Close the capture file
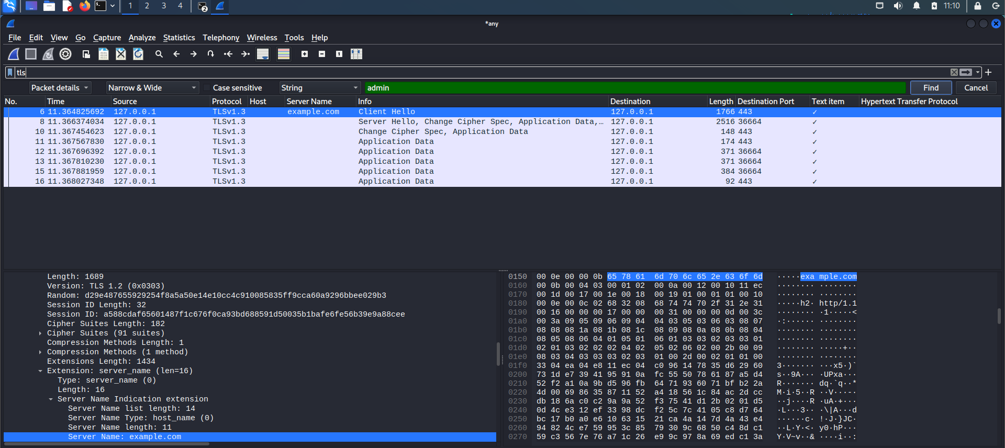The image size is (1005, 448). click(x=121, y=54)
